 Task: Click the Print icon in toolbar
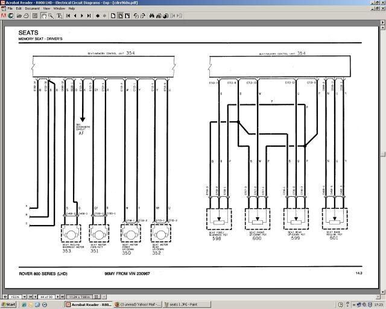point(26,16)
